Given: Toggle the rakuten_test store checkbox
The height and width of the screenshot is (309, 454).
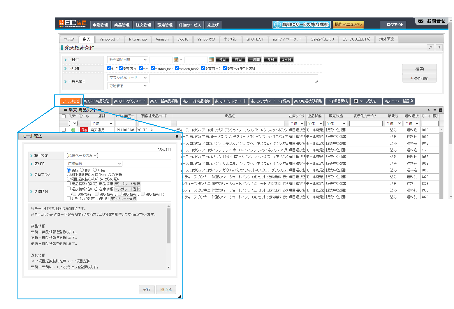Looking at the screenshot, I should 153,68.
